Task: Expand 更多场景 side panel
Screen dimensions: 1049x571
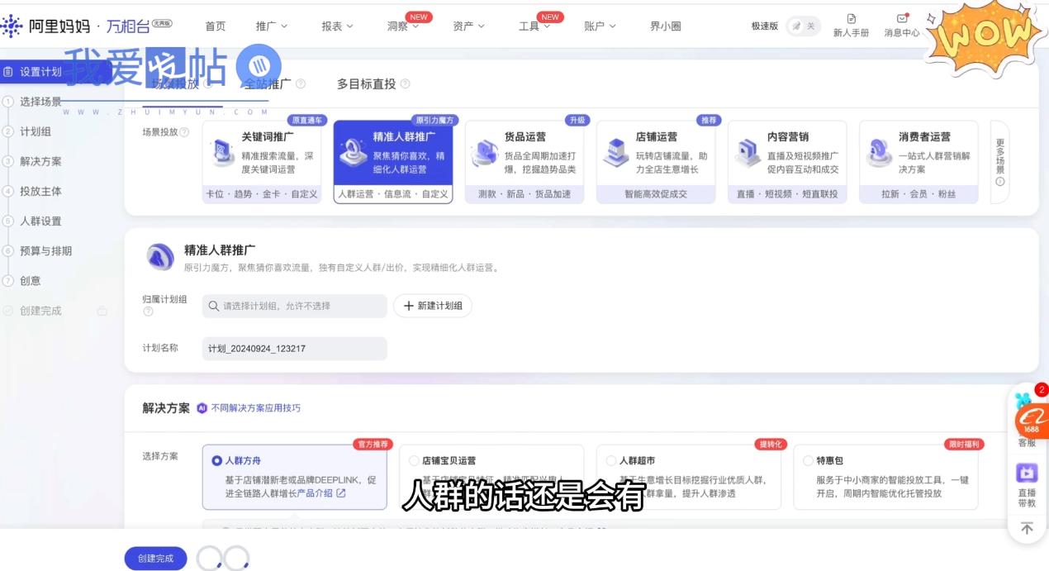Action: (1000, 162)
